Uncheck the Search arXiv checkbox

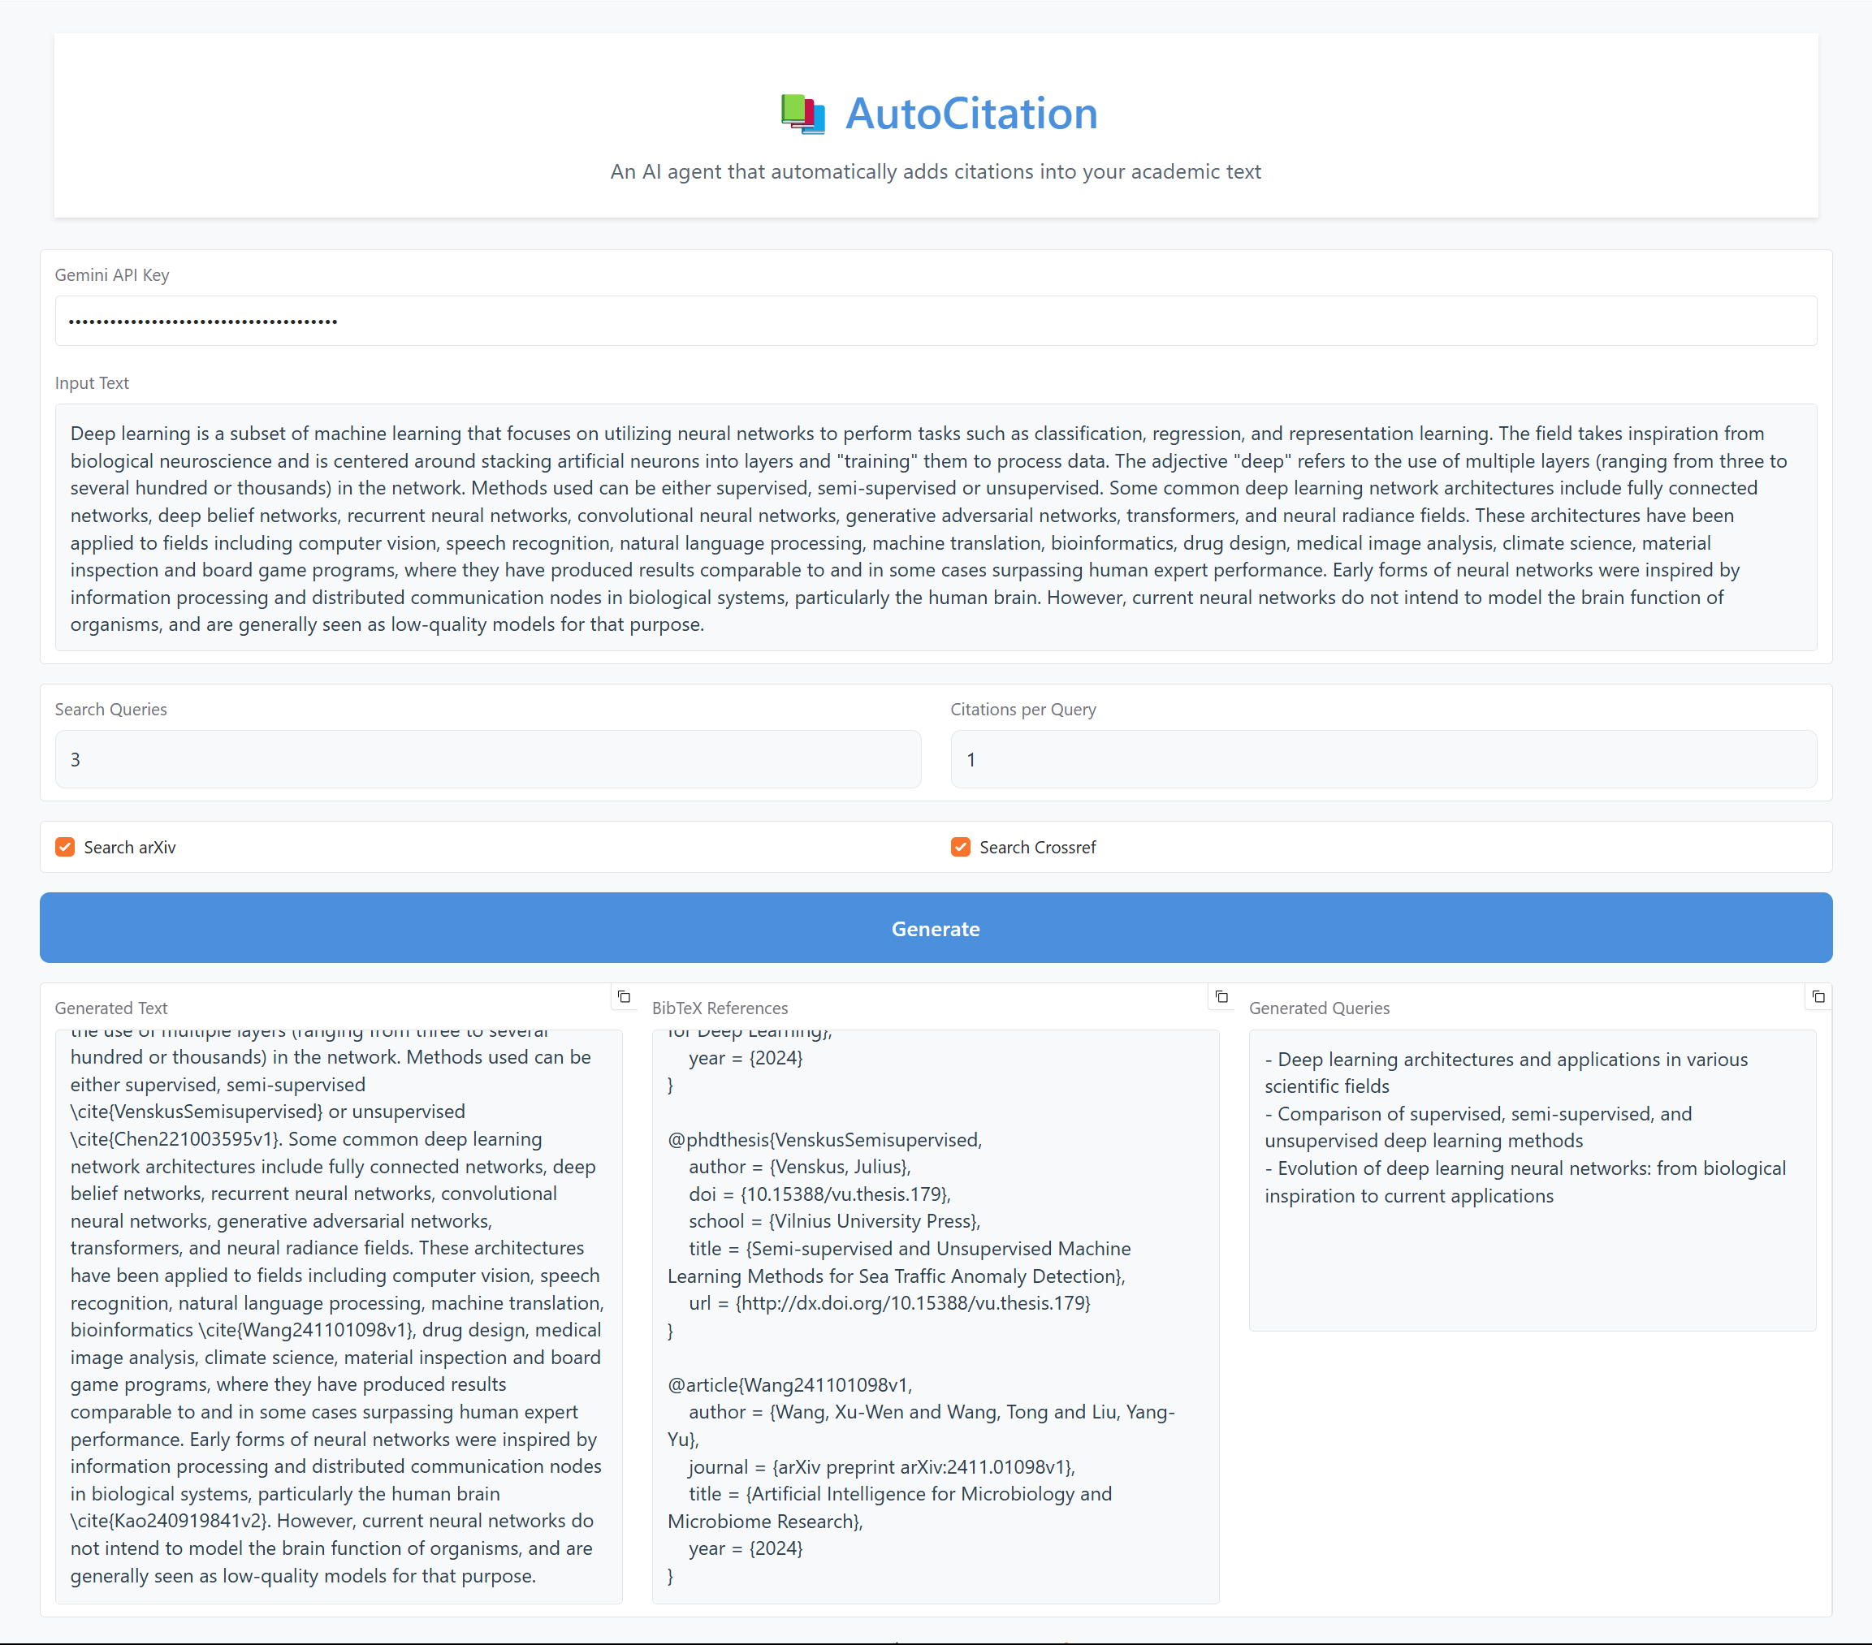point(65,847)
